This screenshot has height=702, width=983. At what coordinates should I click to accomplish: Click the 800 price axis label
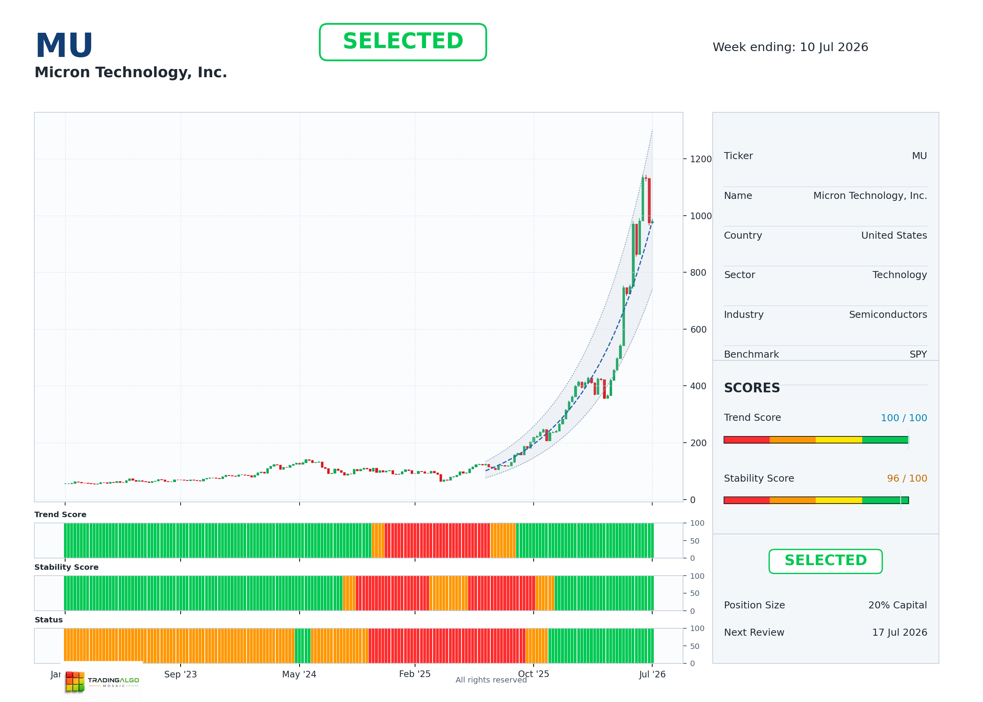[x=698, y=273]
